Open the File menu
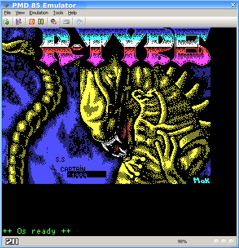The width and height of the screenshot is (239, 248). point(7,13)
